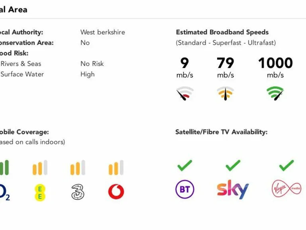Click the green checkmark above Virgin Media
The width and height of the screenshot is (306, 230).
tap(286, 165)
